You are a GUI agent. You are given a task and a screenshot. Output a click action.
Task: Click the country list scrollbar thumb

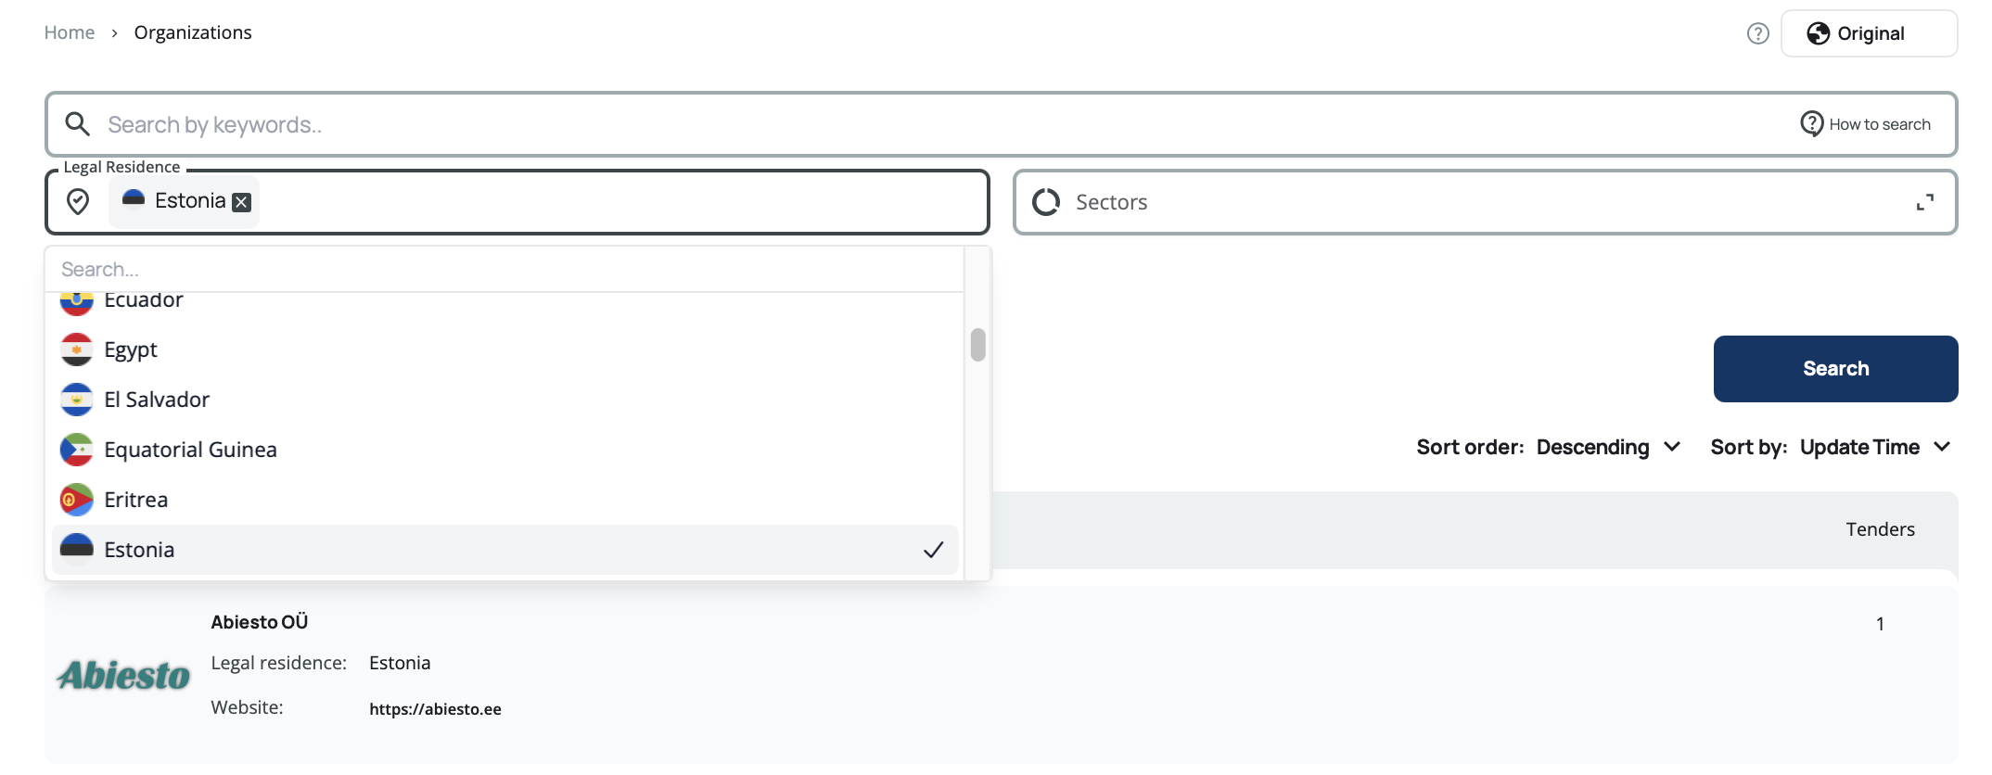click(x=977, y=345)
